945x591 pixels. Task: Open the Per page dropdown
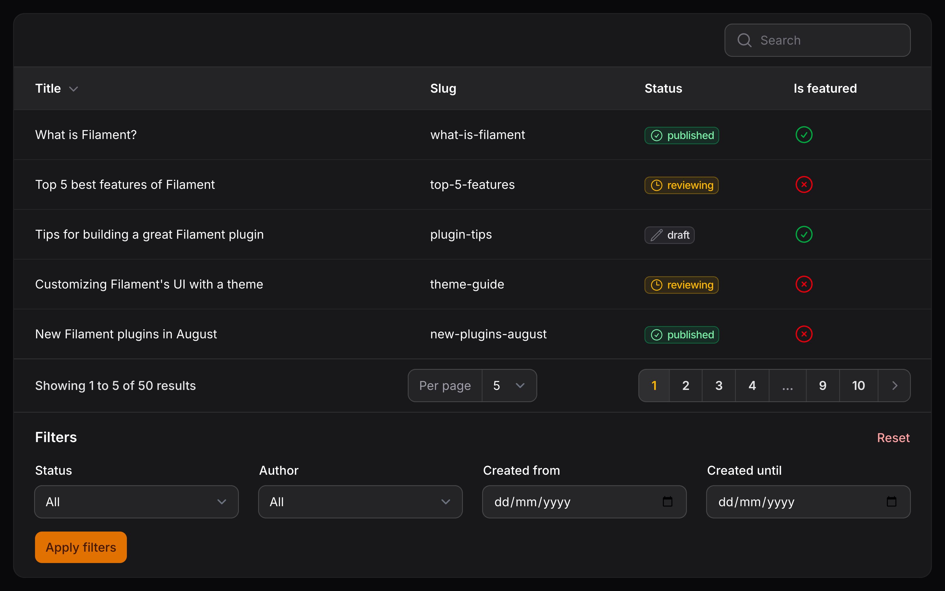click(509, 385)
